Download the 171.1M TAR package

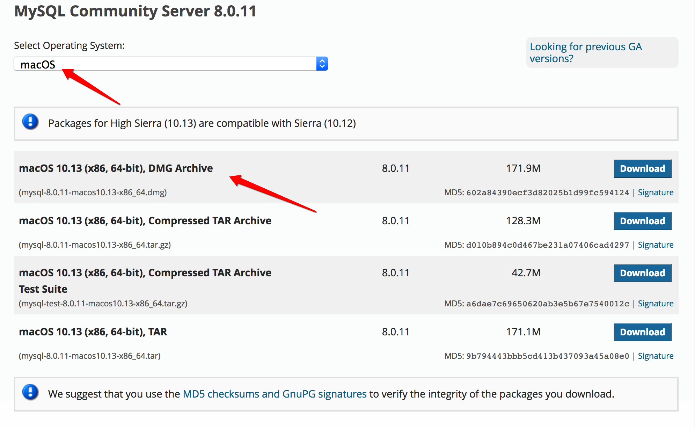[x=643, y=332]
